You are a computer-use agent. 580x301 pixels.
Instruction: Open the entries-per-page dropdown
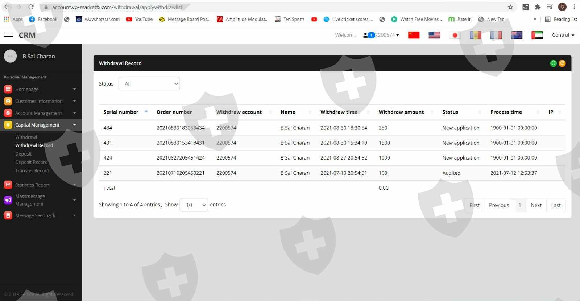[194, 205]
